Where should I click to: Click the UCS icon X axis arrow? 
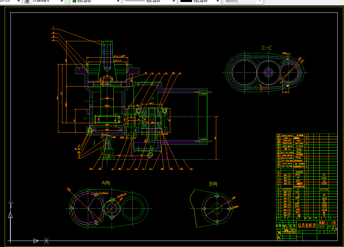point(36,241)
